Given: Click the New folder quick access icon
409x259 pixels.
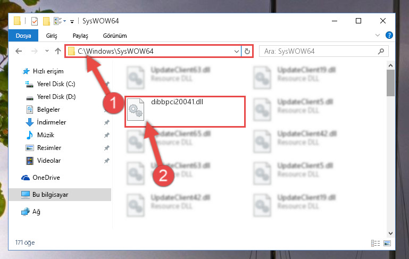Looking at the screenshot, I should [46, 21].
